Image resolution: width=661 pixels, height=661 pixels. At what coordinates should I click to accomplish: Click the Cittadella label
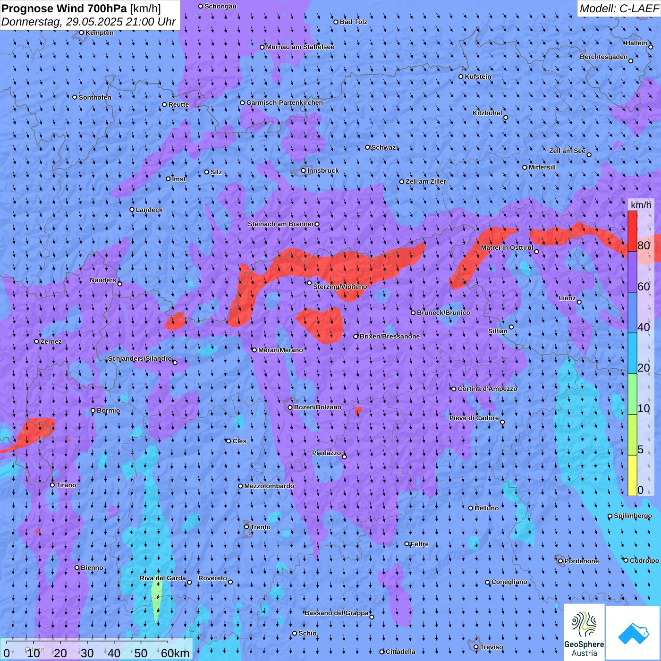click(400, 652)
